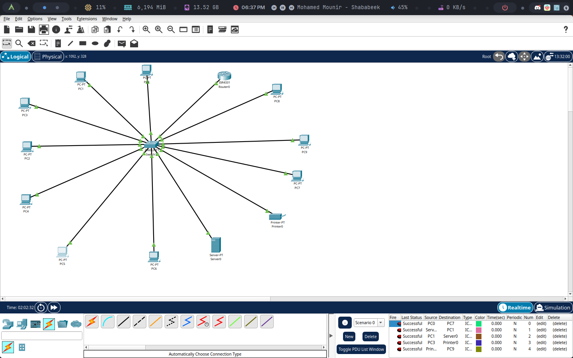573x358 pixels.
Task: Expand the PDU panel side arrow
Action: coord(331,336)
